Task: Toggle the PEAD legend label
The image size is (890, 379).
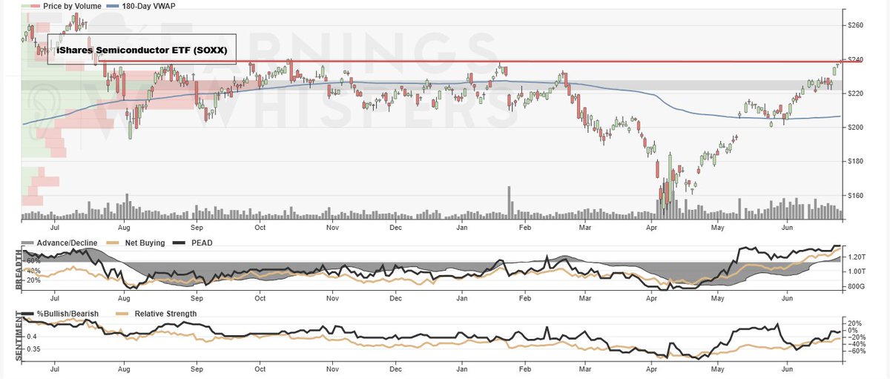Action: (x=203, y=243)
